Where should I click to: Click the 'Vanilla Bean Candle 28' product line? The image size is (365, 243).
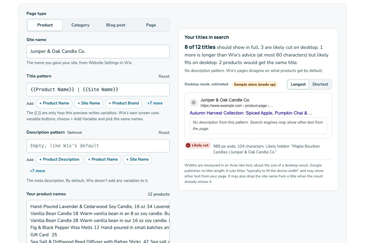100,221
